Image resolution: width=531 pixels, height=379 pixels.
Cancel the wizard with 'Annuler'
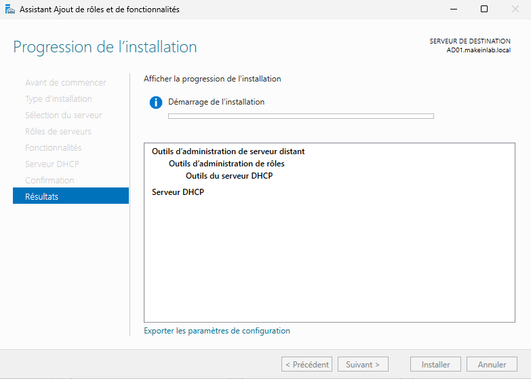(x=492, y=365)
